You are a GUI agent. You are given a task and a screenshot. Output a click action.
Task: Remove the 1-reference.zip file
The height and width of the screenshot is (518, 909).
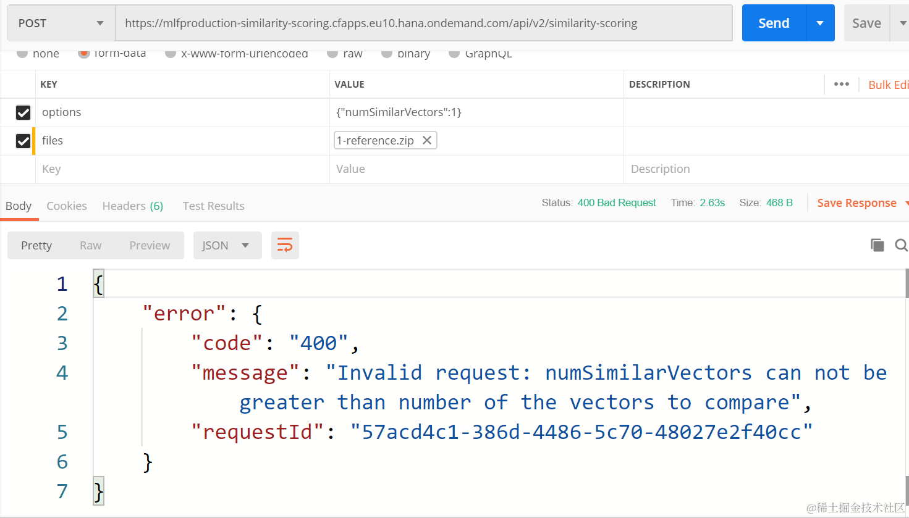coord(426,140)
